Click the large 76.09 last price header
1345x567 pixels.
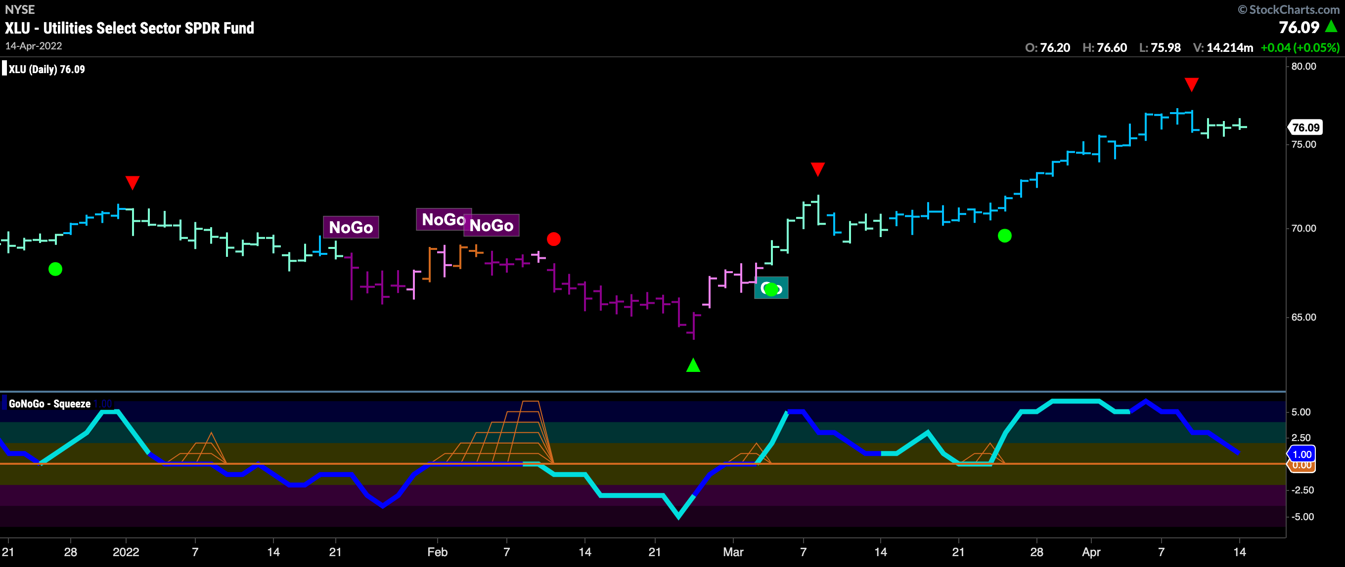(1299, 27)
